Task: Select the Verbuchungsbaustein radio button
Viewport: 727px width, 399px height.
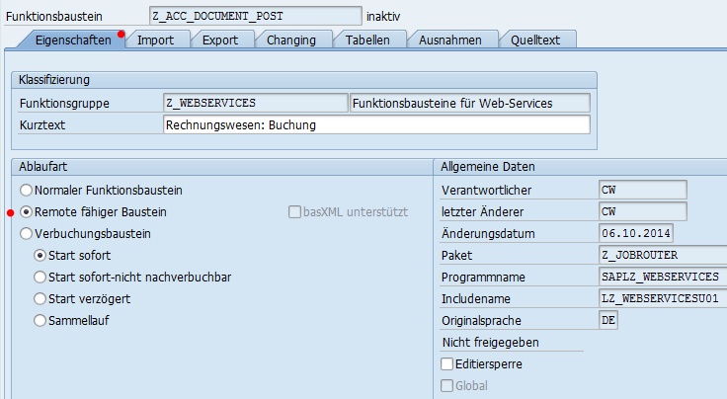Action: 26,234
